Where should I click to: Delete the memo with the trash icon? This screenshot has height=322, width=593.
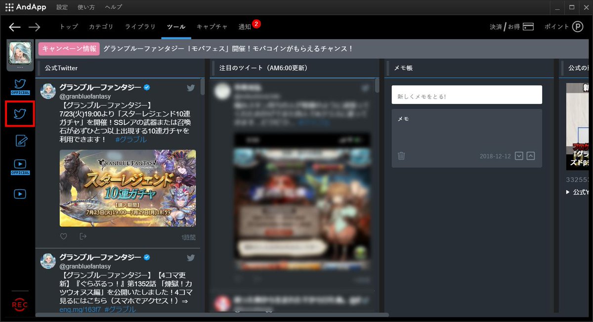(401, 156)
